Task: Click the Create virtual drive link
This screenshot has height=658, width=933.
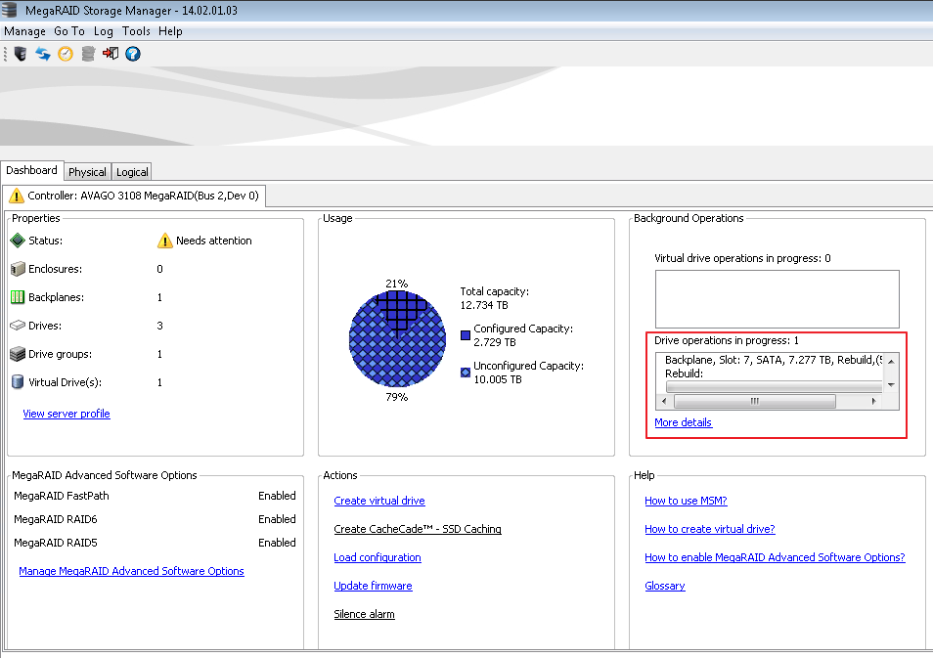Action: tap(379, 501)
